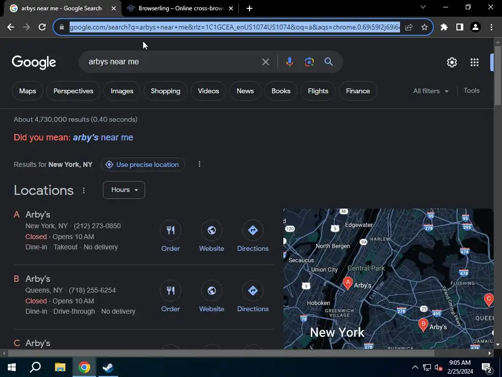Close the arbys near me tab
The height and width of the screenshot is (377, 502).
tap(114, 8)
